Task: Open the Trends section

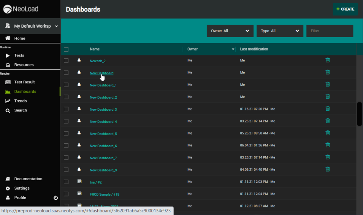Action: 21,101
